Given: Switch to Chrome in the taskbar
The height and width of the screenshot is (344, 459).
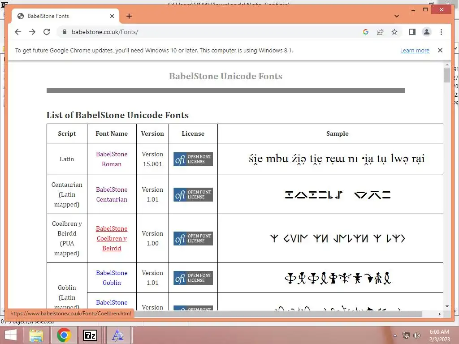Looking at the screenshot, I should tap(64, 335).
